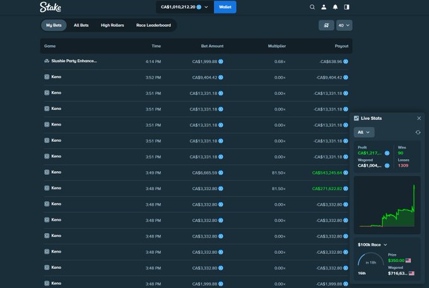Toggle the sidebar panel icon in header
Screen dimensions: 429x288
pos(346,7)
